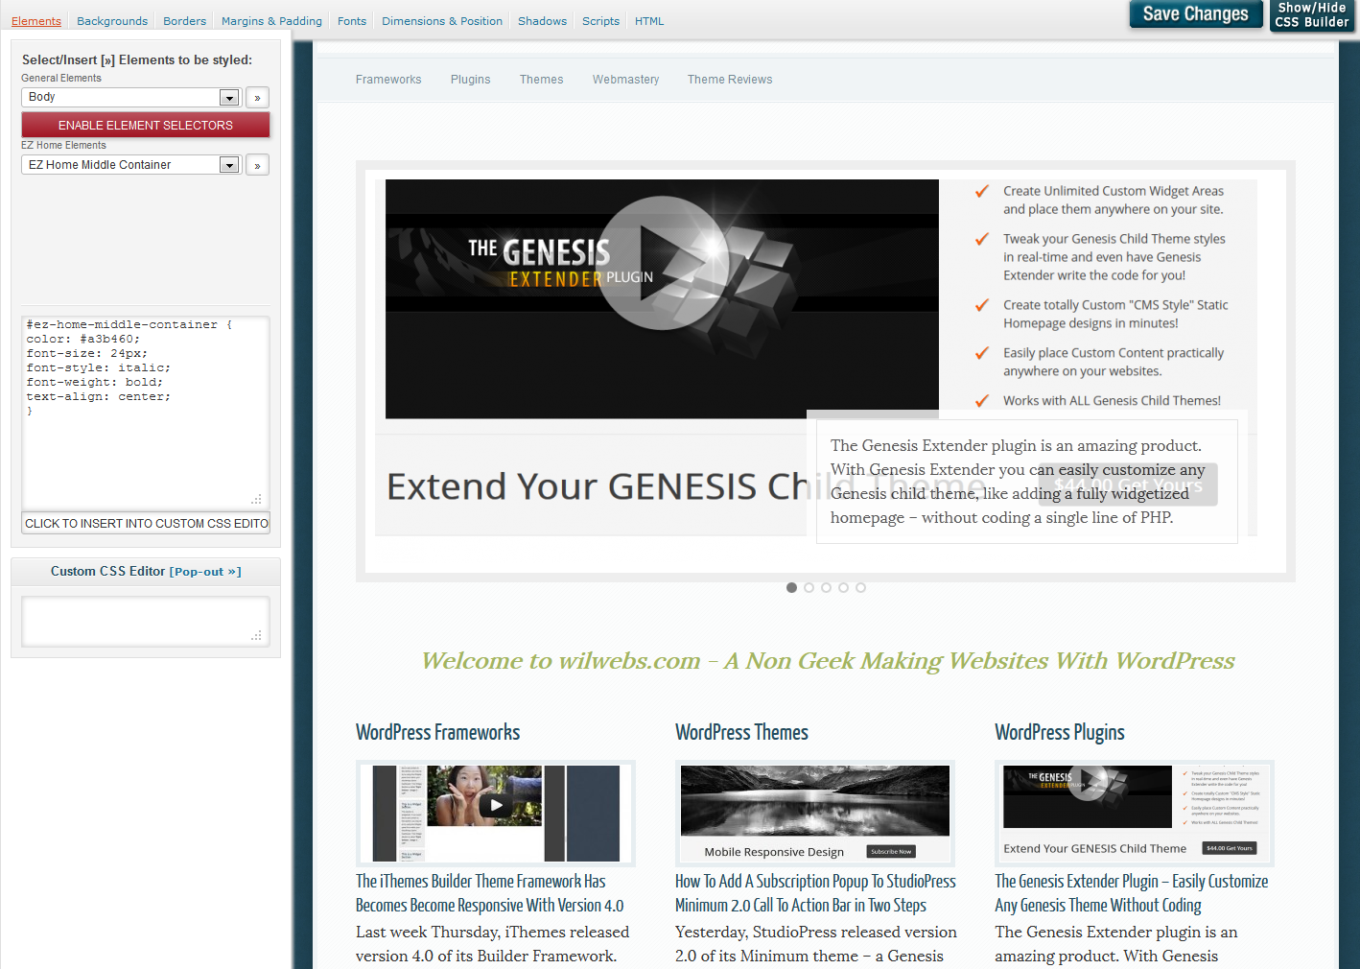The height and width of the screenshot is (969, 1360).
Task: Open the Margins & Padding tab
Action: (x=271, y=21)
